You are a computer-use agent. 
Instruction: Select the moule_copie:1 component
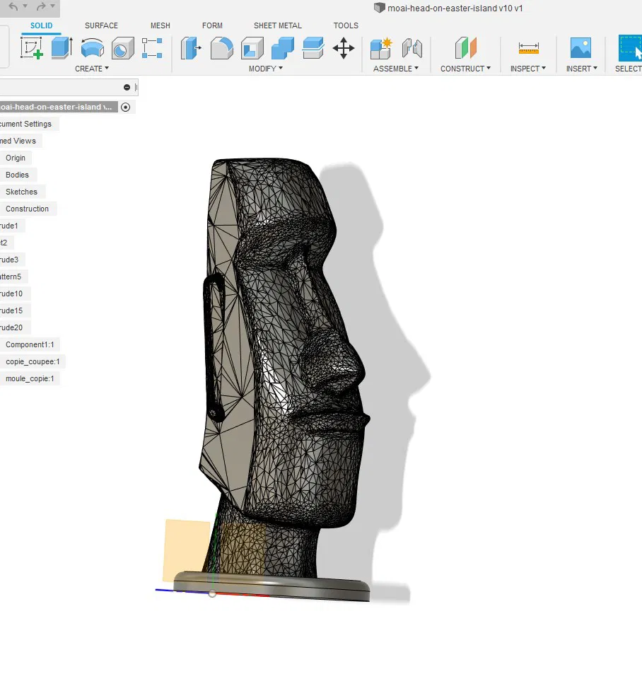tap(30, 378)
